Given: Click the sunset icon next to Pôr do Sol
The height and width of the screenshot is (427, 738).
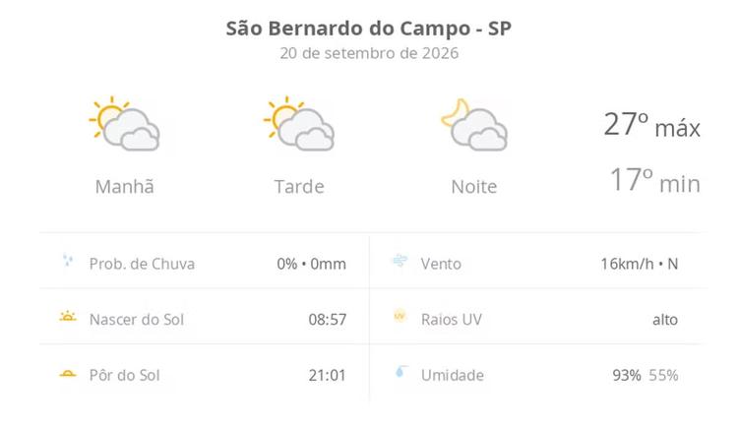Looking at the screenshot, I should 68,374.
